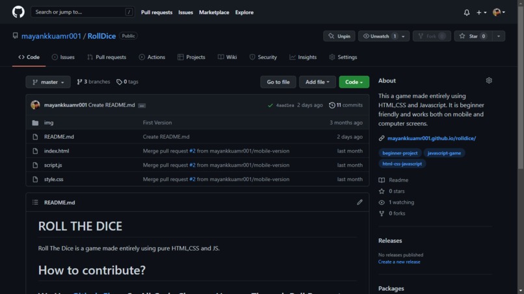Image resolution: width=524 pixels, height=294 pixels.
Task: Edit README with the pencil icon
Action: pos(360,202)
